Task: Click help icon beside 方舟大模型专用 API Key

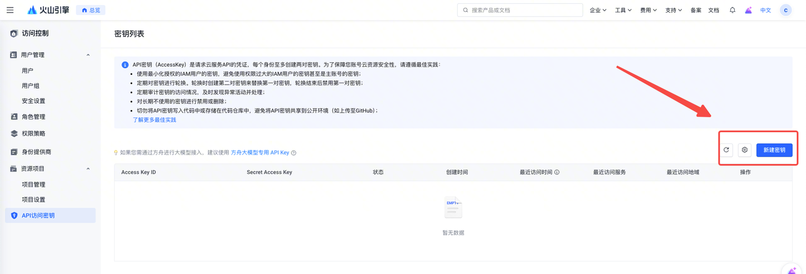Action: coord(294,153)
